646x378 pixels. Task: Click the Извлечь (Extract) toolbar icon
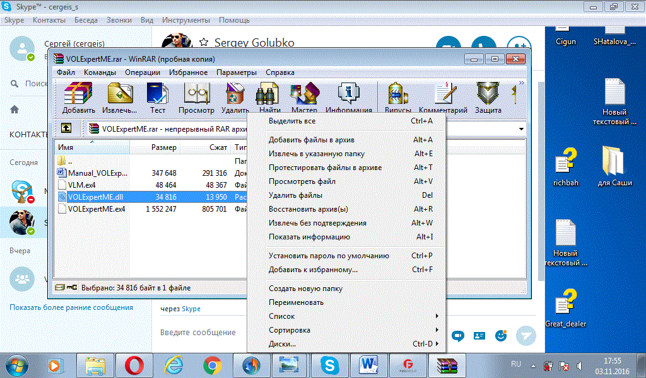[x=119, y=98]
